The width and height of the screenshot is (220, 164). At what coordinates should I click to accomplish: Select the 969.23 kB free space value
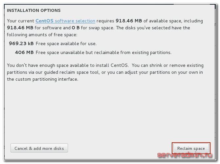[x=21, y=43]
